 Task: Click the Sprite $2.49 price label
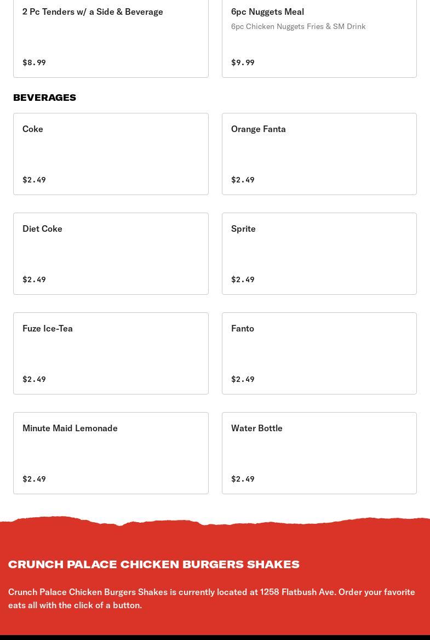(243, 279)
